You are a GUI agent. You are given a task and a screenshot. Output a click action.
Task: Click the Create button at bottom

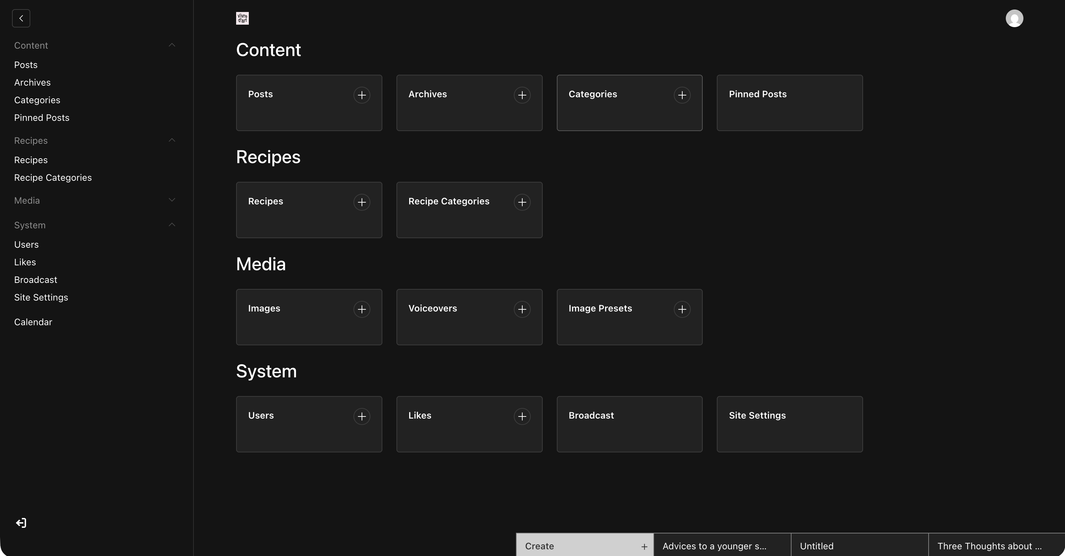(x=584, y=546)
